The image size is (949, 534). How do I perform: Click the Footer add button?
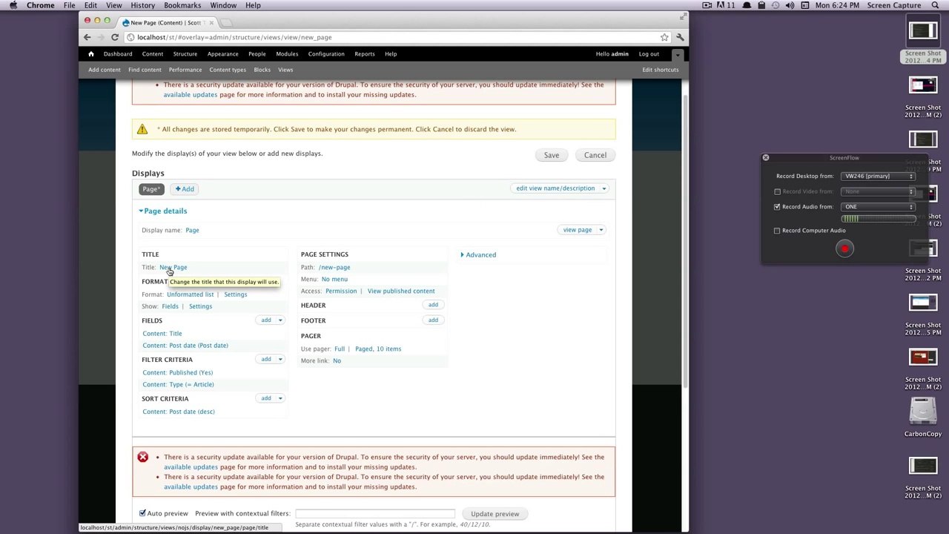(433, 320)
